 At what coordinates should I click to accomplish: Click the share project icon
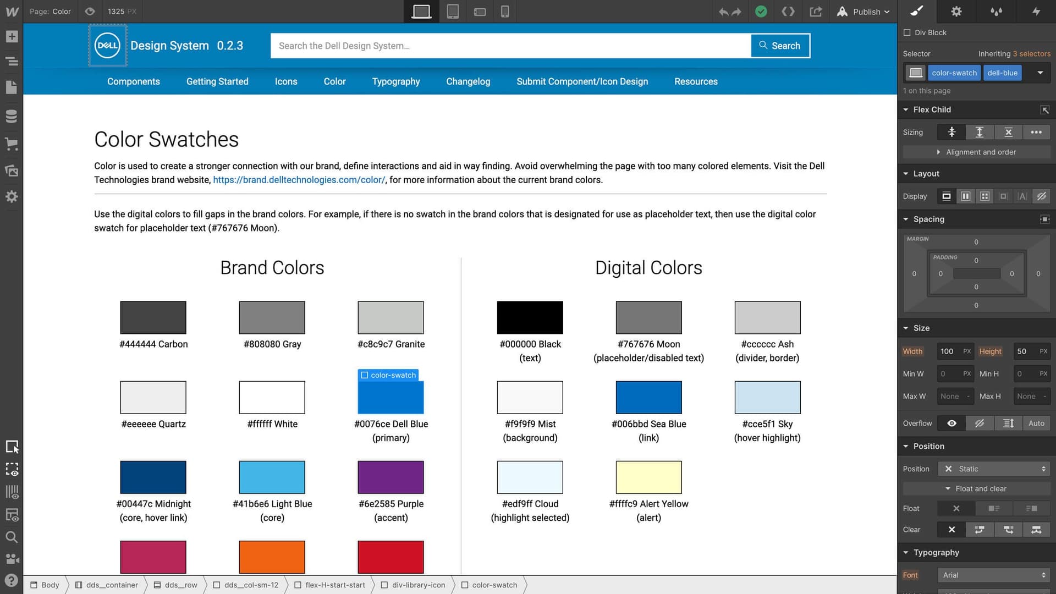(x=816, y=11)
